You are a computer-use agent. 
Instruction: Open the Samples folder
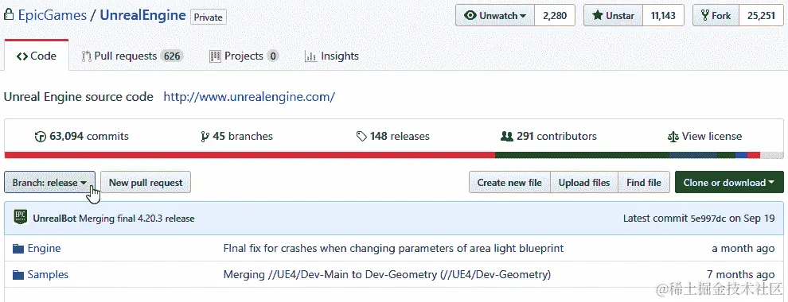tap(48, 274)
